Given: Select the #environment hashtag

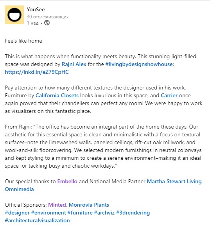Looking at the screenshot, I should click(48, 213).
